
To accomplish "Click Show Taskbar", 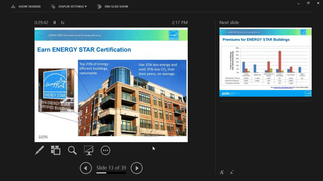I will (x=29, y=7).
